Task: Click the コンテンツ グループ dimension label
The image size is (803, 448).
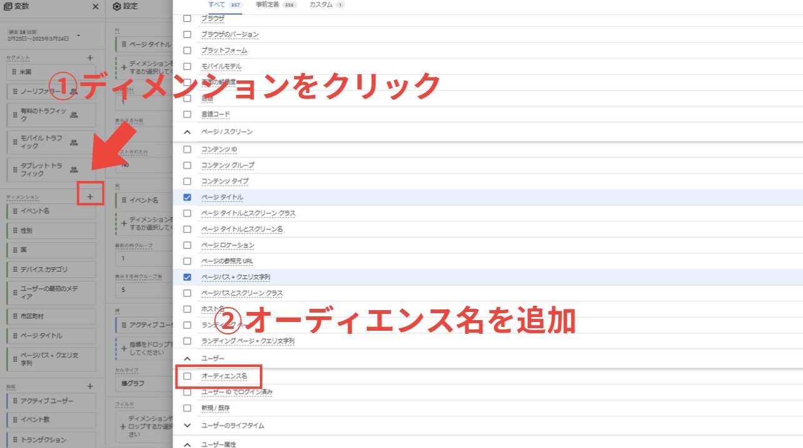Action: [227, 165]
